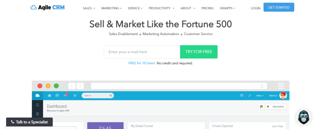Open the 500APPS menu
Image resolution: width=319 pixels, height=129 pixels.
pyautogui.click(x=227, y=8)
